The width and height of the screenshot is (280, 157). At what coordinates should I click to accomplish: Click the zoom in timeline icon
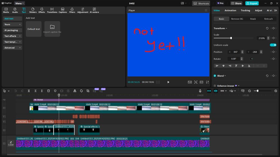(x=276, y=91)
